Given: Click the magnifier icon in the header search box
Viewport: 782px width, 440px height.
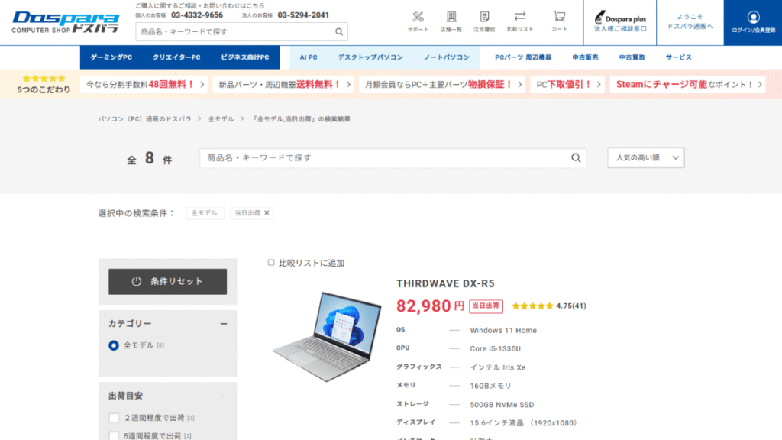Looking at the screenshot, I should pos(338,32).
